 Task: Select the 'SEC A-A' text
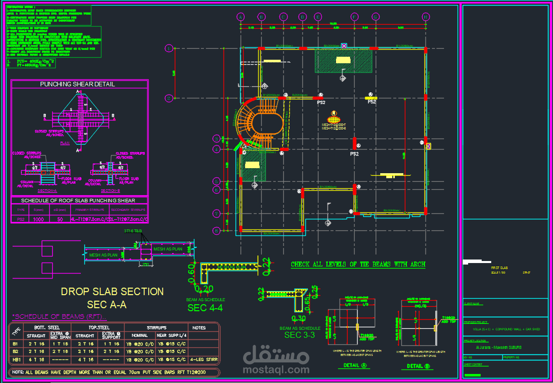pos(107,304)
